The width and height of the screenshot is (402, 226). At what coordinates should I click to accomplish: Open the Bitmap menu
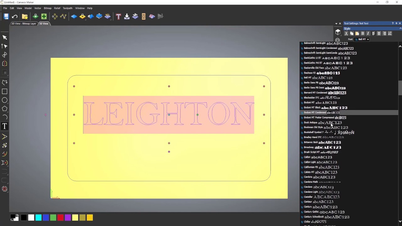pyautogui.click(x=48, y=8)
